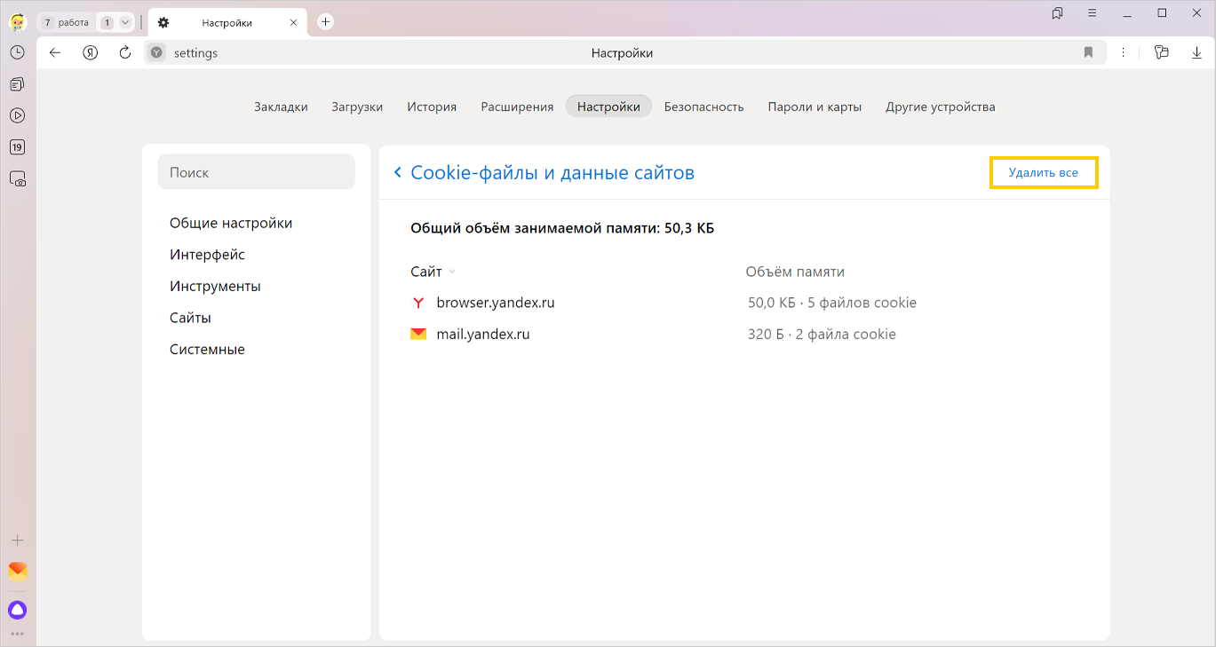Open a new tab with plus button
This screenshot has height=647, width=1216.
(325, 22)
